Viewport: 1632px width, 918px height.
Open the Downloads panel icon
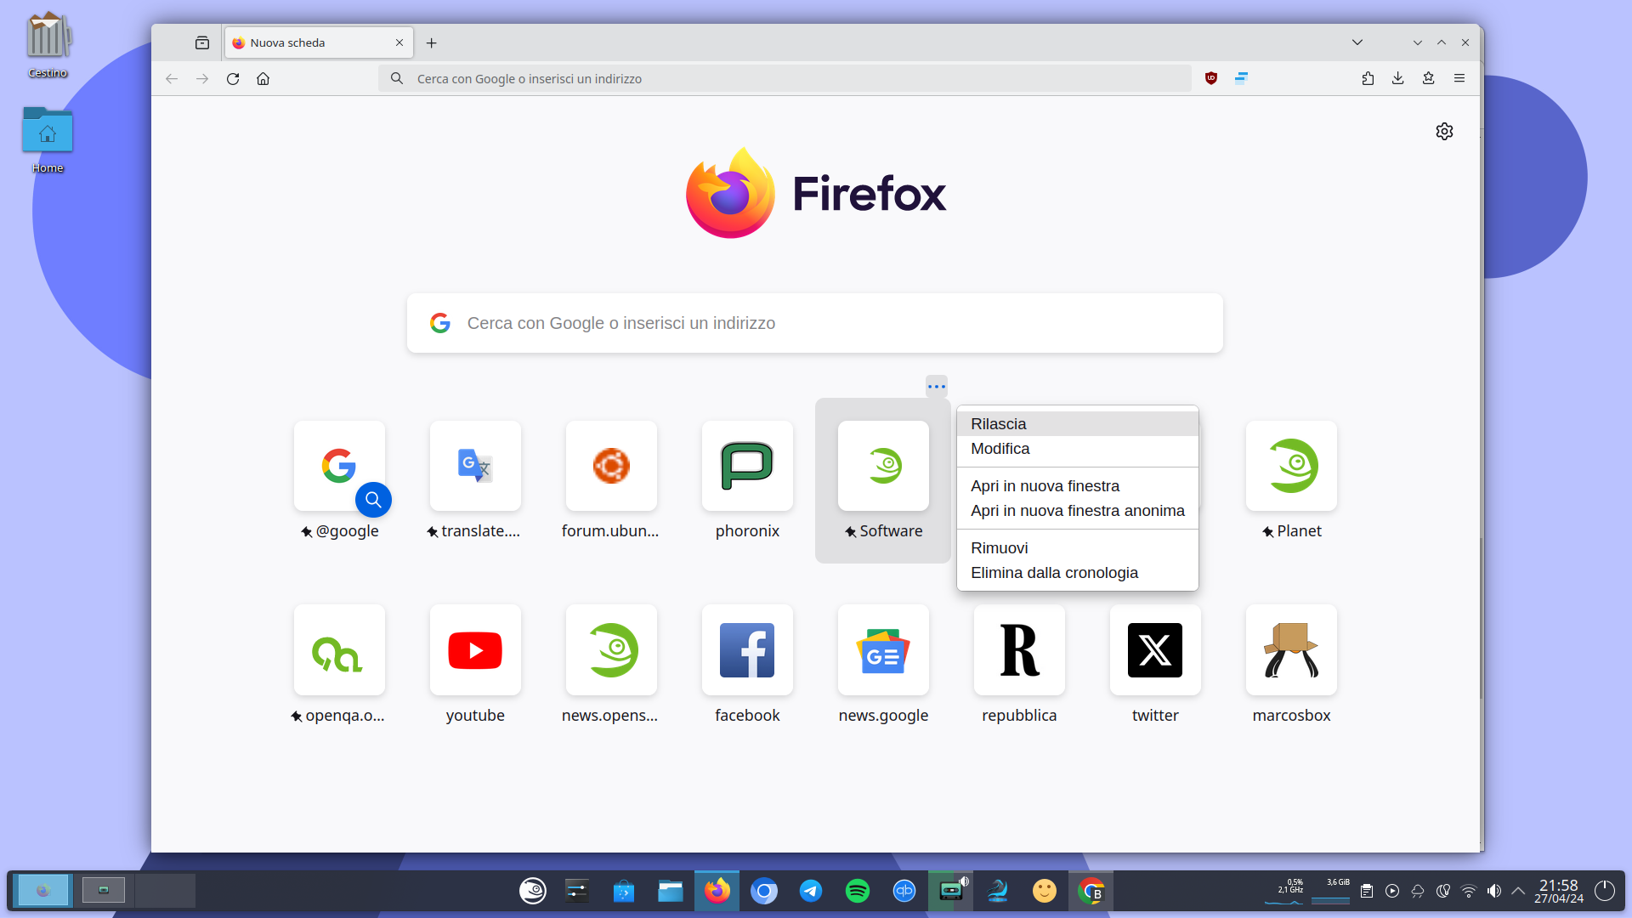[x=1397, y=78]
